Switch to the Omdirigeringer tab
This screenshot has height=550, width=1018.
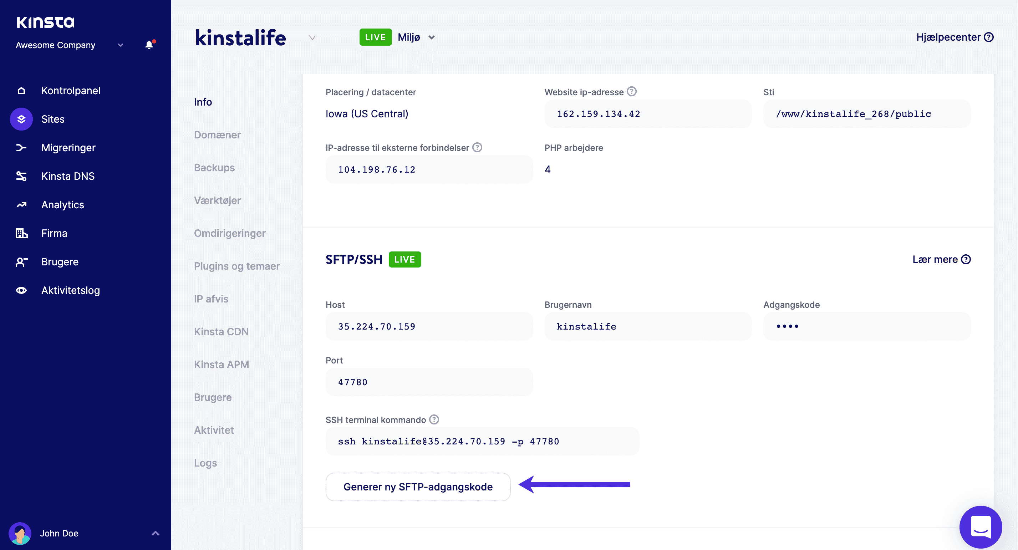[230, 233]
